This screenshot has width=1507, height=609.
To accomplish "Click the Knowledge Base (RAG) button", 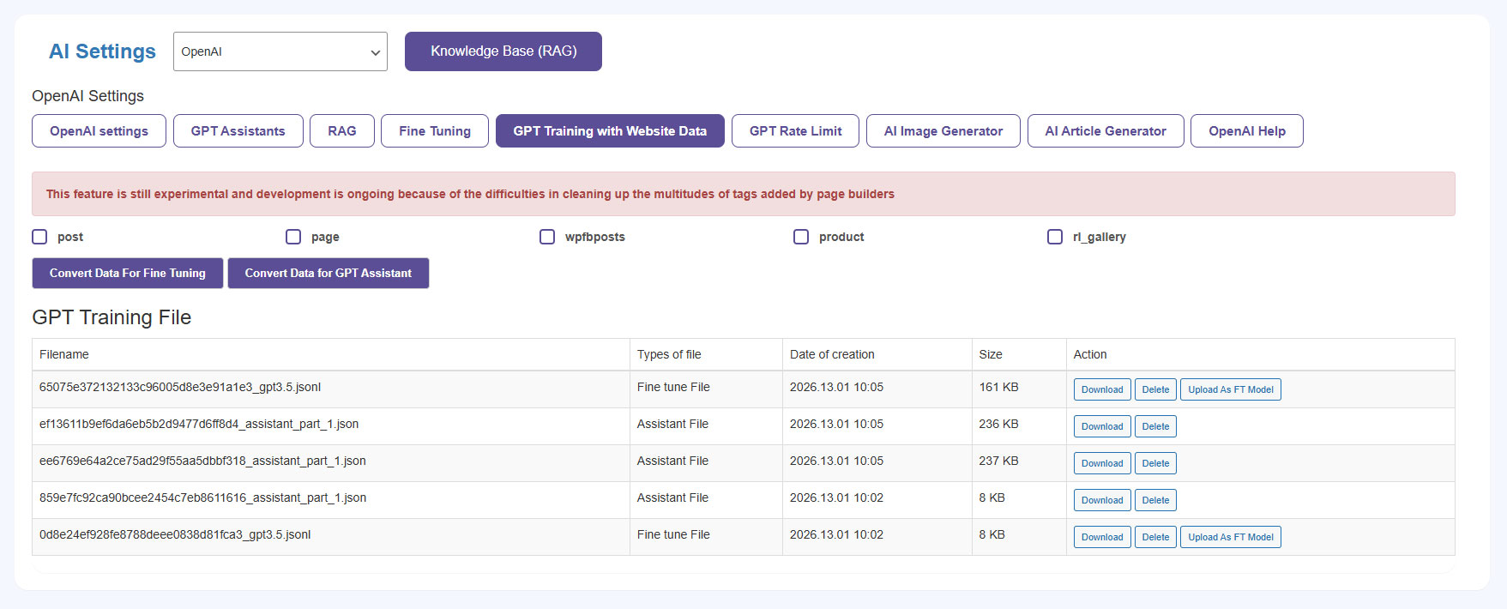I will pos(503,51).
